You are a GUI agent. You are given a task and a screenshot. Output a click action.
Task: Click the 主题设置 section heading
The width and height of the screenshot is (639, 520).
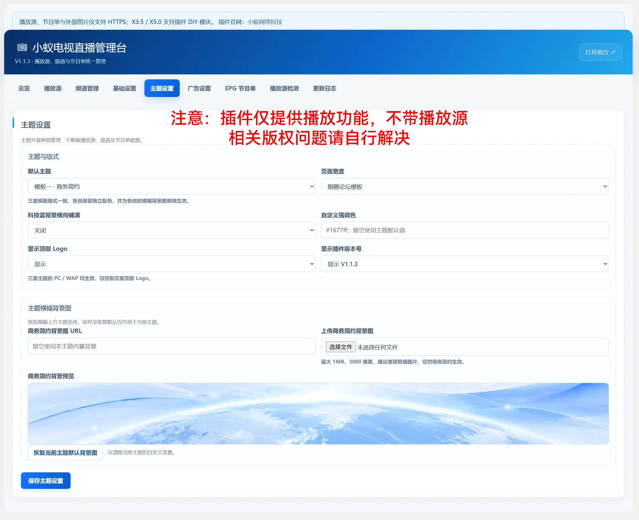[36, 125]
